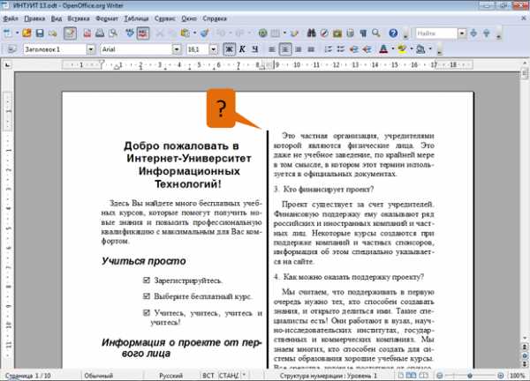Expand the Arial font name dropdown
This screenshot has width=530, height=381.
point(177,49)
